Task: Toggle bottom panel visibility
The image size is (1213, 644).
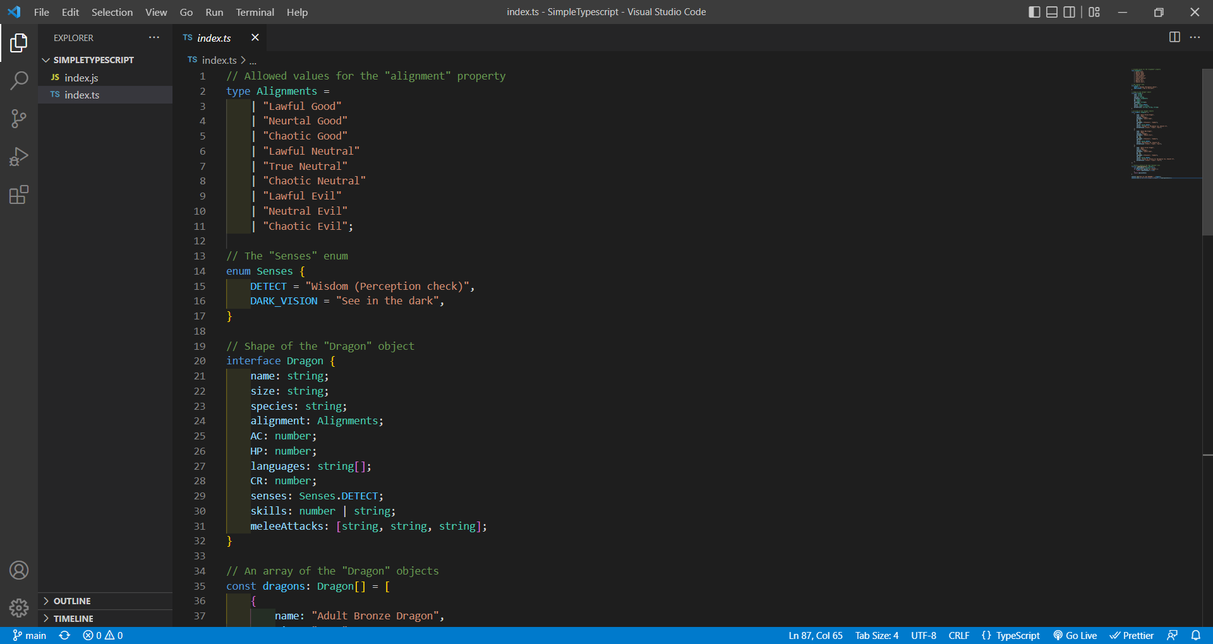Action: 1052,12
